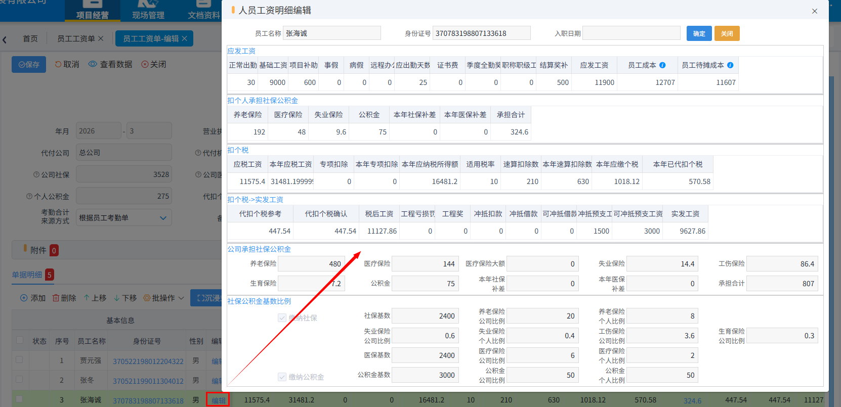Screen dimensions: 841x407
Task: Click 下移 to move row down
Action: tap(125, 298)
